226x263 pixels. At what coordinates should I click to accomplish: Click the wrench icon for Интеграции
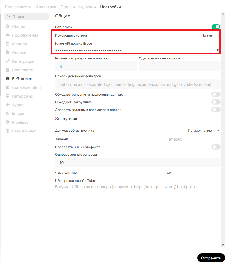(x=8, y=61)
